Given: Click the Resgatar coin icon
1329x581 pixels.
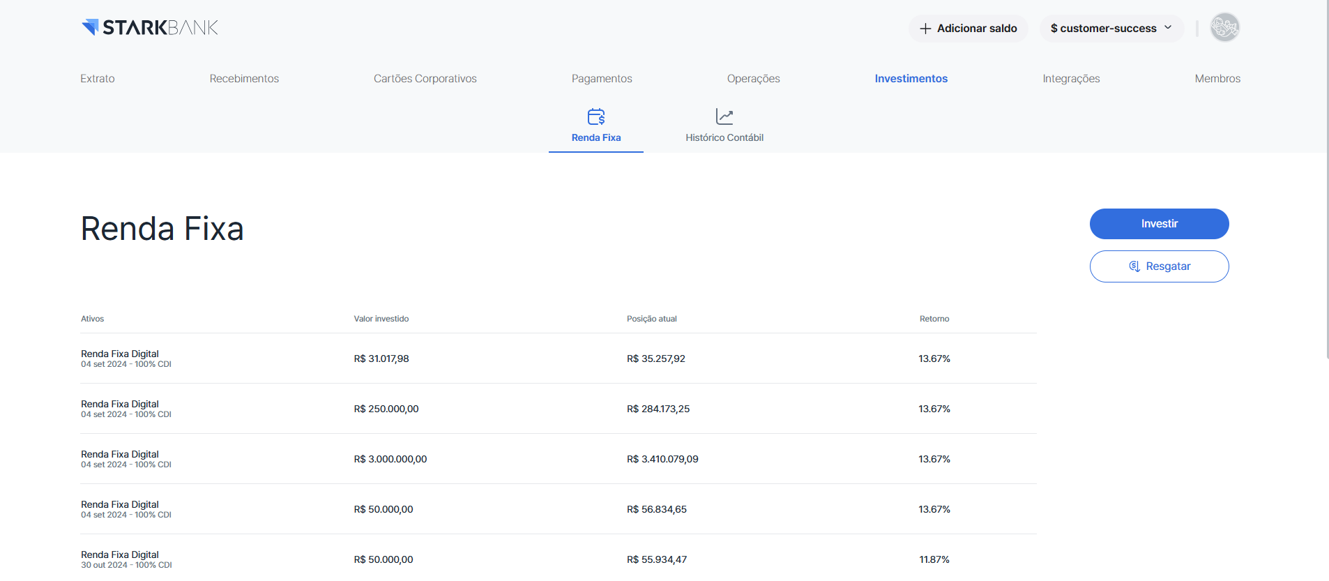Looking at the screenshot, I should pos(1134,266).
